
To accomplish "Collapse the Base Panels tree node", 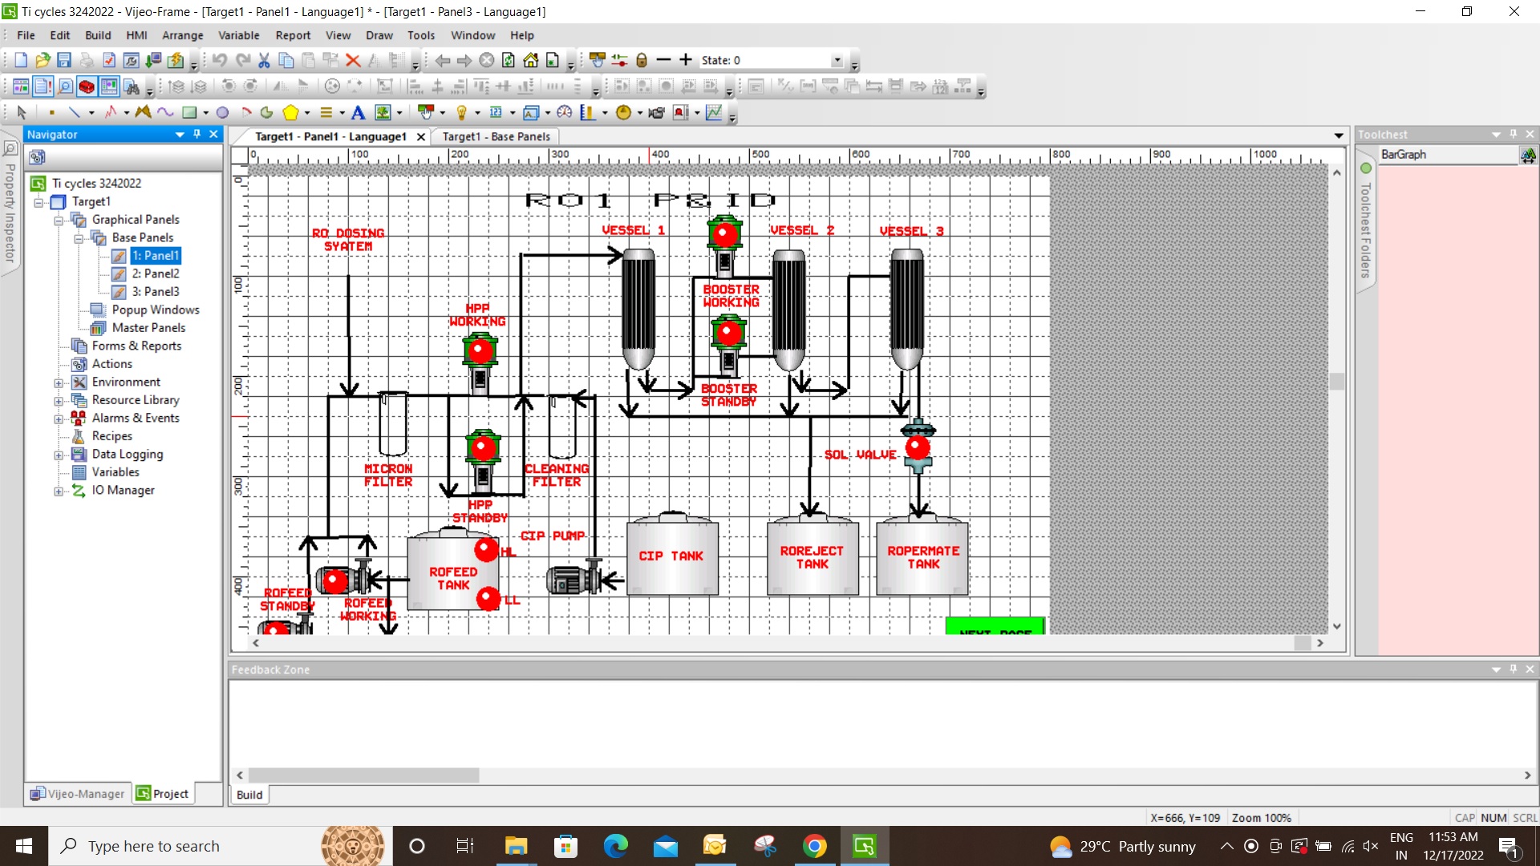I will click(79, 238).
